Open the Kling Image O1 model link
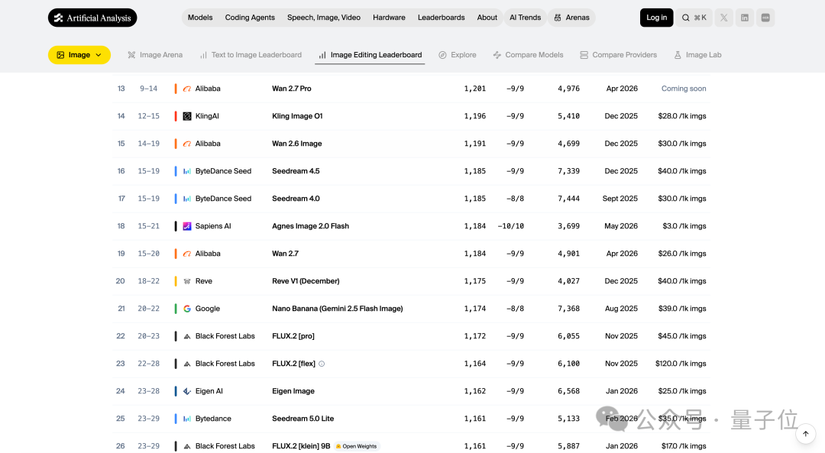Image resolution: width=825 pixels, height=453 pixels. click(x=297, y=116)
